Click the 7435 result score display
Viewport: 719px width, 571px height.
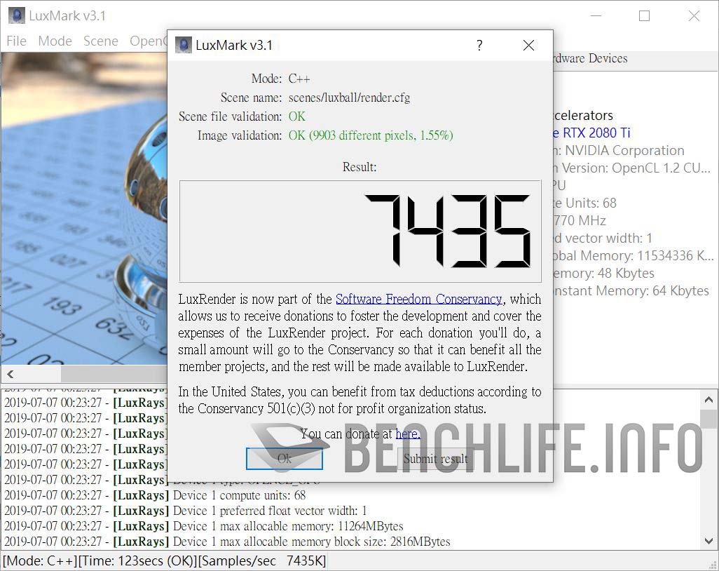tap(360, 231)
